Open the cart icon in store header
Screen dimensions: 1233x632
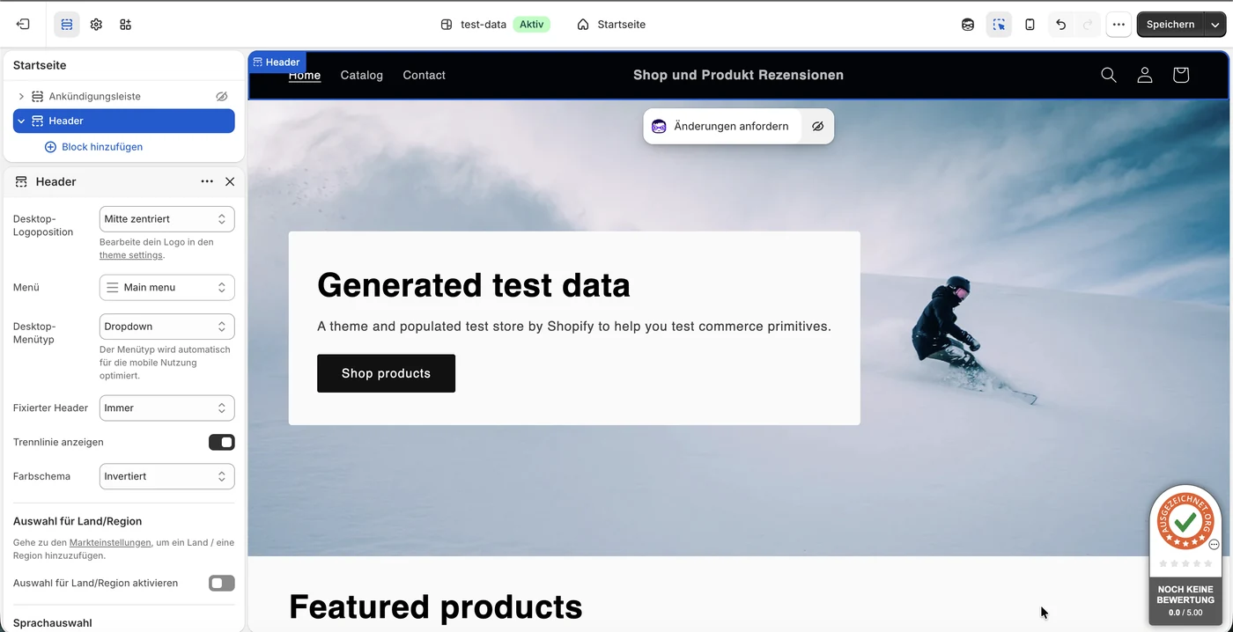point(1181,76)
